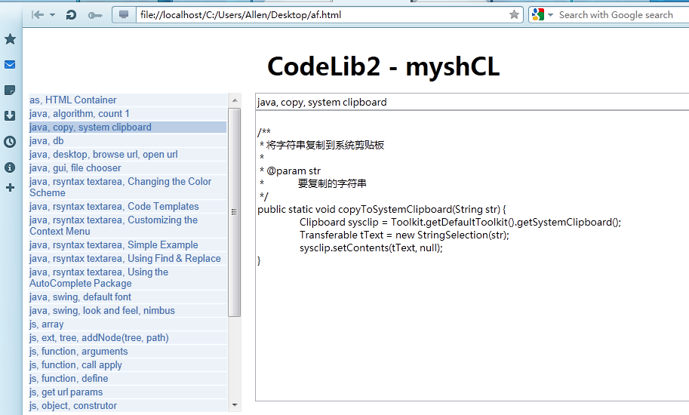The width and height of the screenshot is (689, 415).
Task: Open the 'java, db' snippet
Action: 128,141
